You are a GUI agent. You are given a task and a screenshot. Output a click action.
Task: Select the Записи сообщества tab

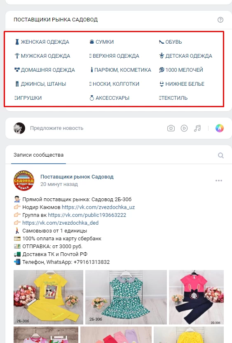pos(38,155)
